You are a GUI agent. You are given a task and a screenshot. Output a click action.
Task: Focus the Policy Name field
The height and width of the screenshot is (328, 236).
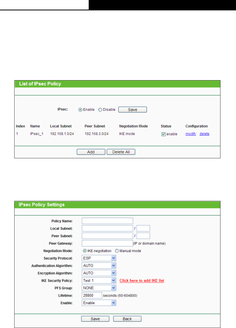tap(107, 221)
